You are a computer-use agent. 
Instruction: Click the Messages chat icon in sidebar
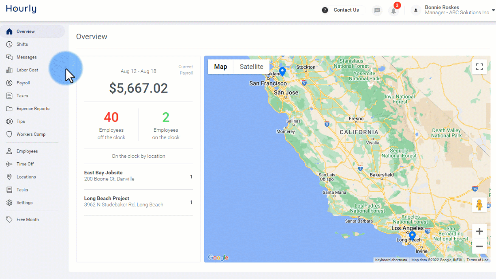click(x=9, y=57)
